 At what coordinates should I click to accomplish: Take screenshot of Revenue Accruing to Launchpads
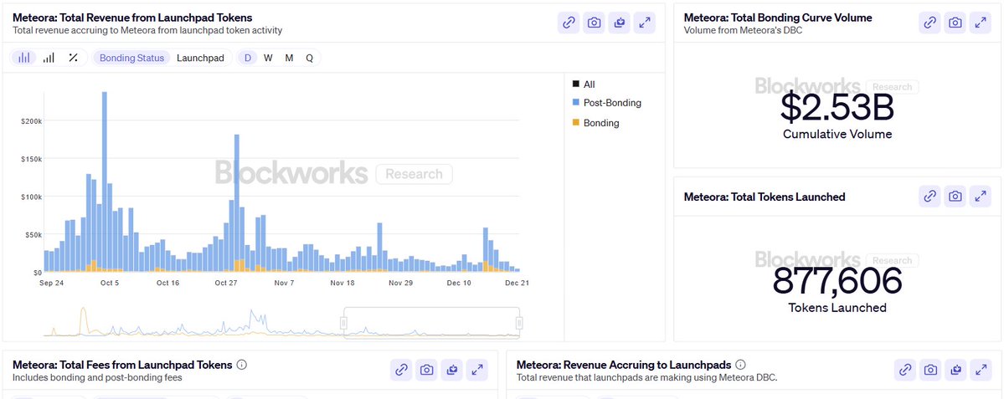[x=931, y=370]
